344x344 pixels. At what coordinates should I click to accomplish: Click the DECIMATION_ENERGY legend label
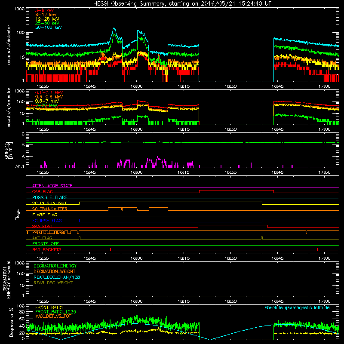point(55,266)
